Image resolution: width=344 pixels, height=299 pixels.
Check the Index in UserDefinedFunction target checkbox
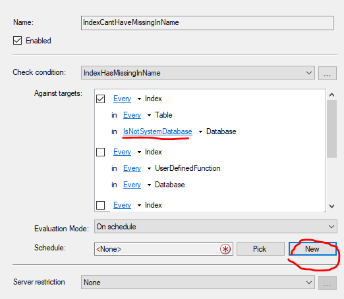[x=100, y=152]
